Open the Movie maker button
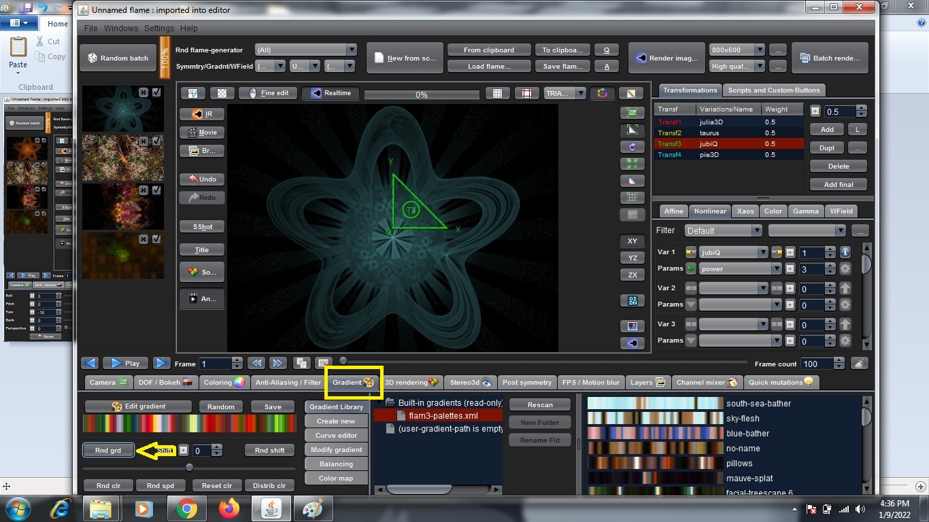Viewport: 929px width, 522px height. [202, 133]
